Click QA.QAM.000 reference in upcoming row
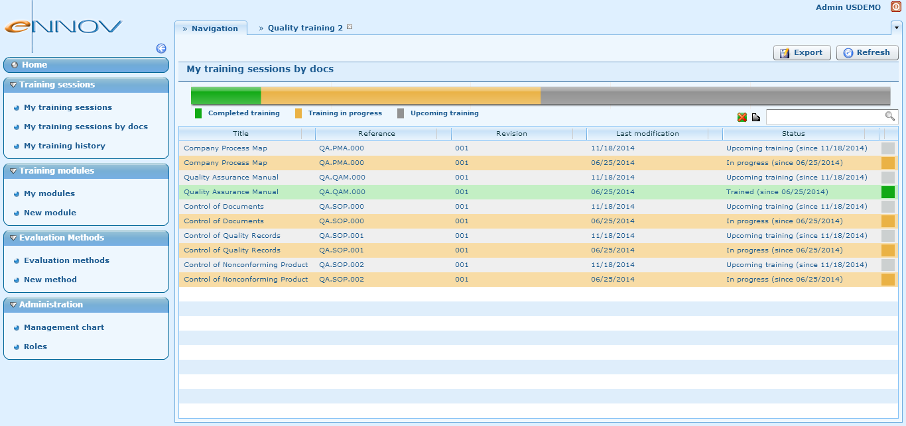Viewport: 906px width, 426px height. 342,178
